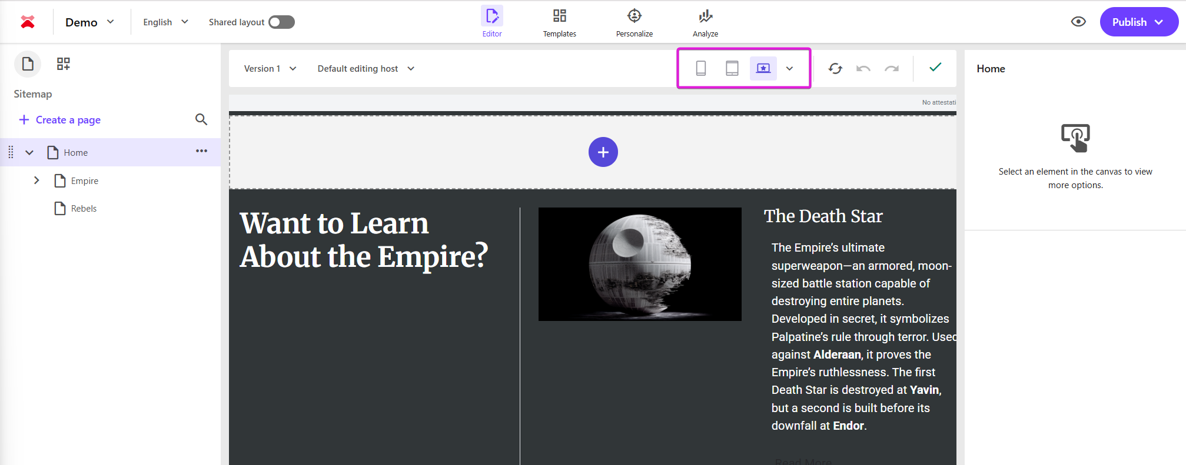Click the reload canvas icon
The image size is (1186, 465).
[835, 69]
